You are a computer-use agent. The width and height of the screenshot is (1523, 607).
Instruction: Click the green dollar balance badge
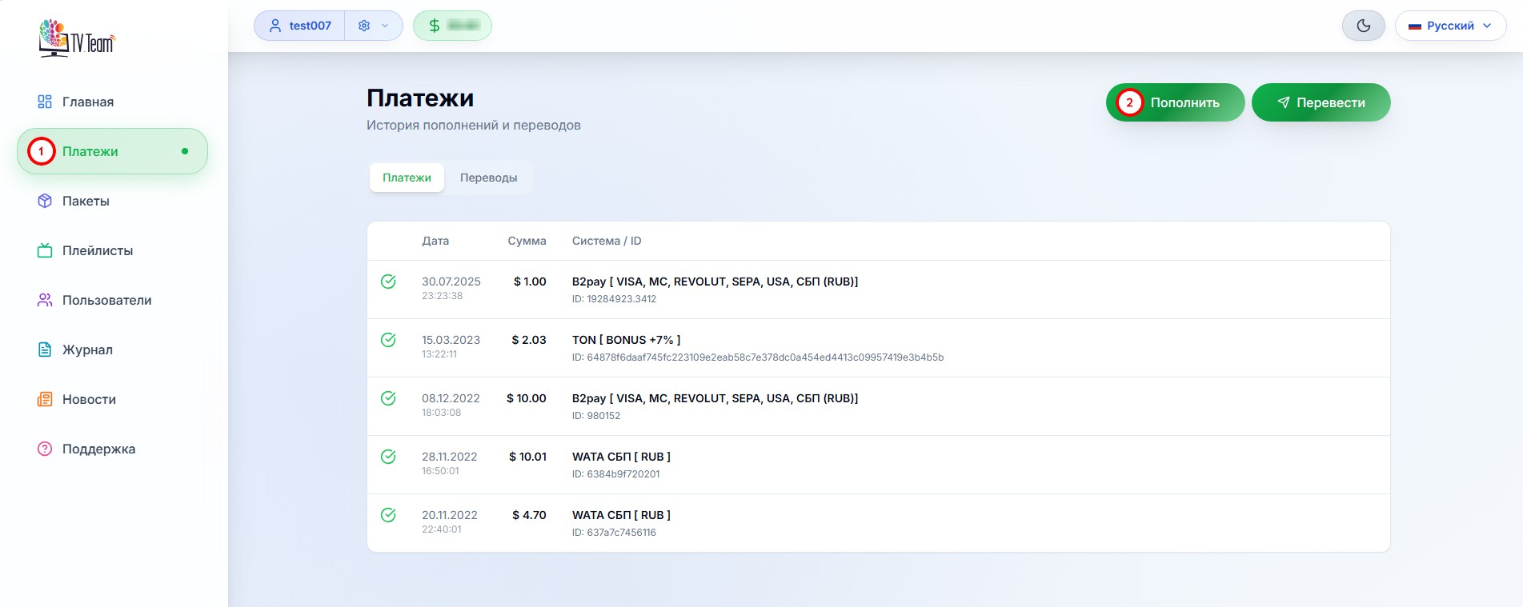(x=452, y=26)
